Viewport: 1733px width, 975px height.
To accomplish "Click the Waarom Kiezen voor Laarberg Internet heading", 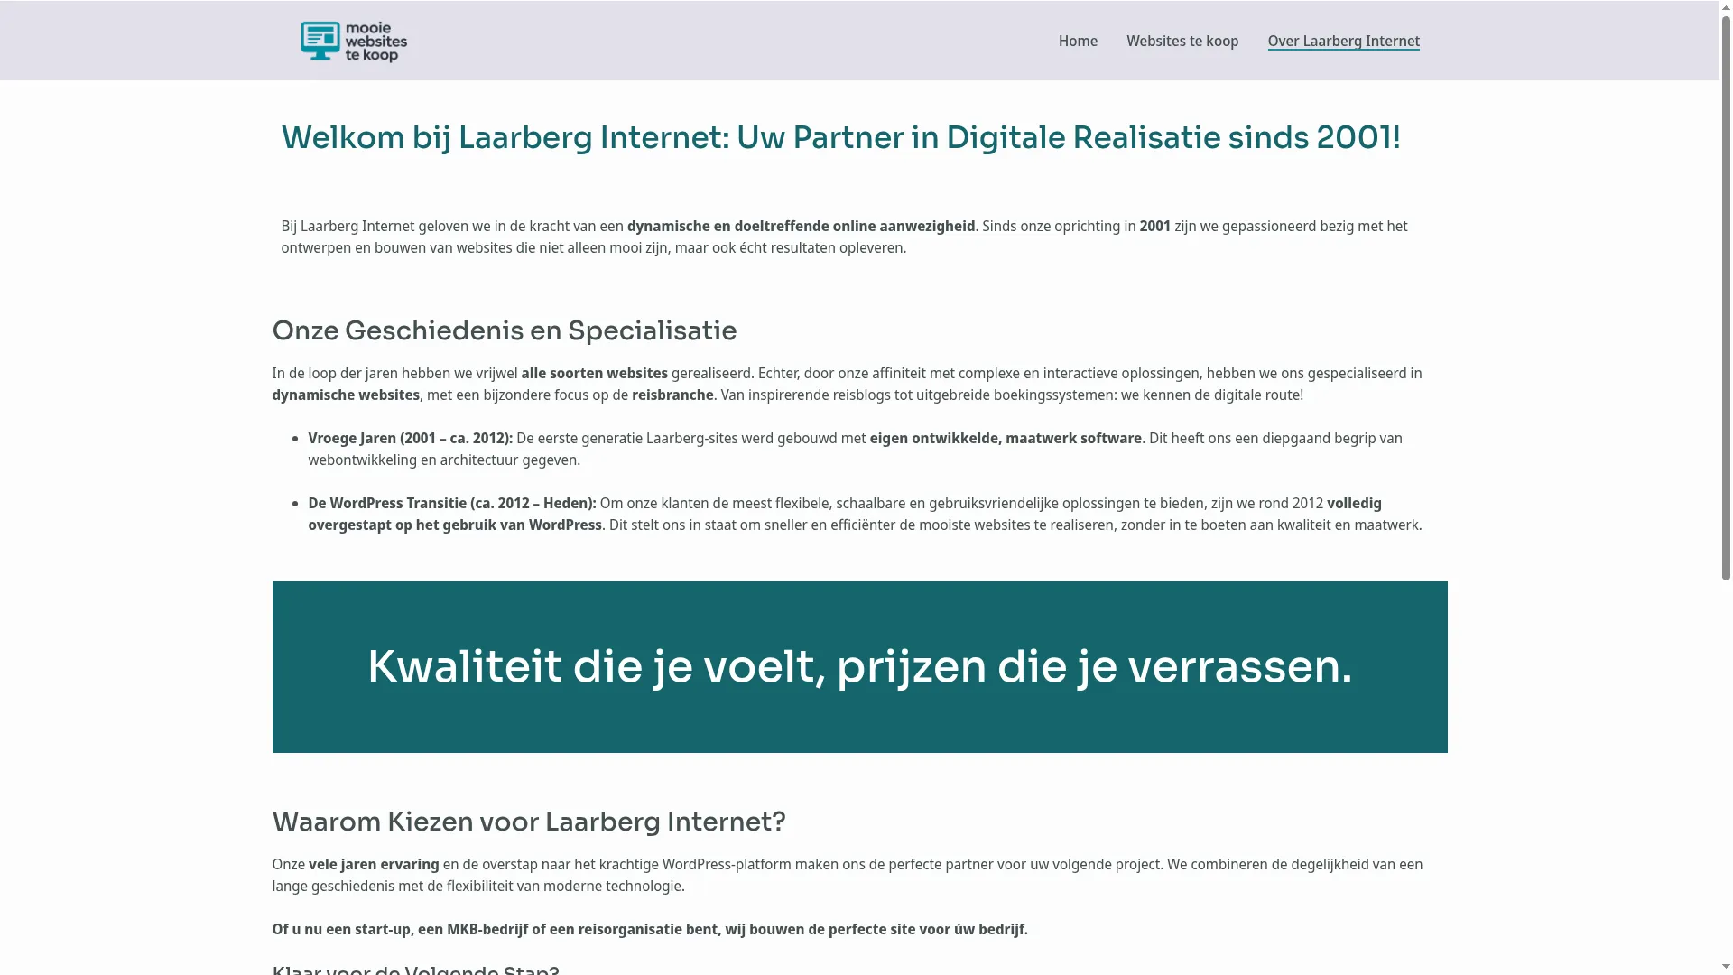I will coord(528,822).
